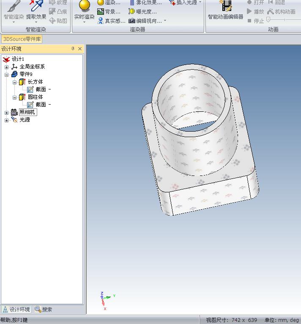
Task: Expand the 全局坐标系 tree node
Action: tap(6, 67)
